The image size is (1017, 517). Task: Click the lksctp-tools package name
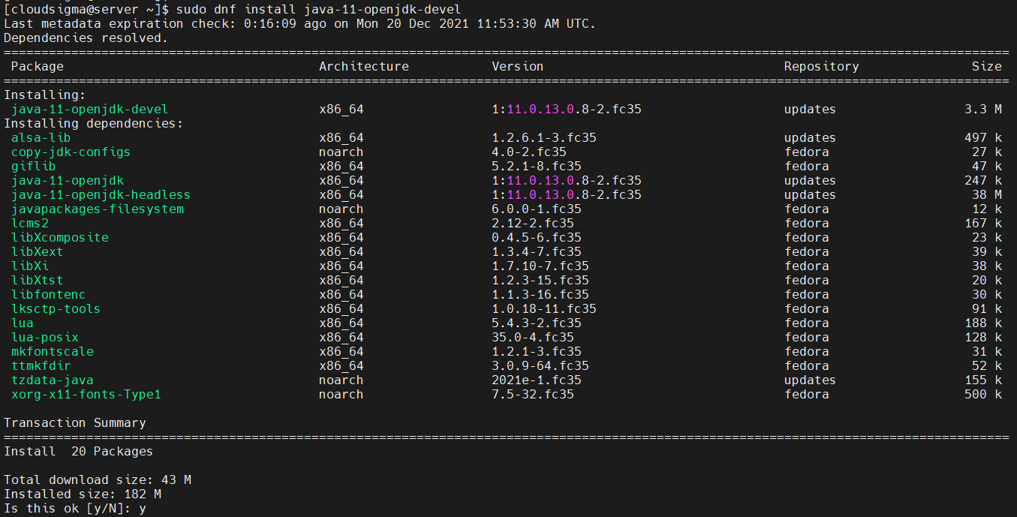56,309
